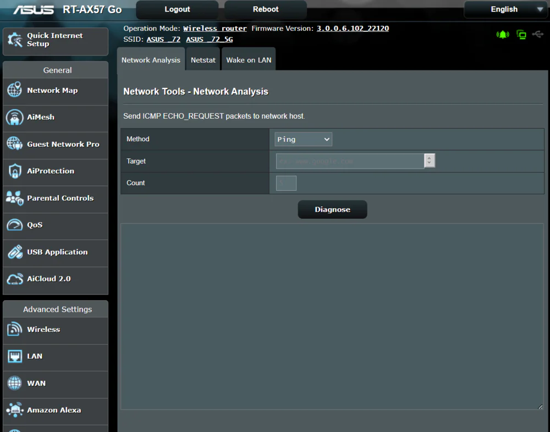Click the Network Map globe icon
Viewport: 550px width, 432px height.
15,90
